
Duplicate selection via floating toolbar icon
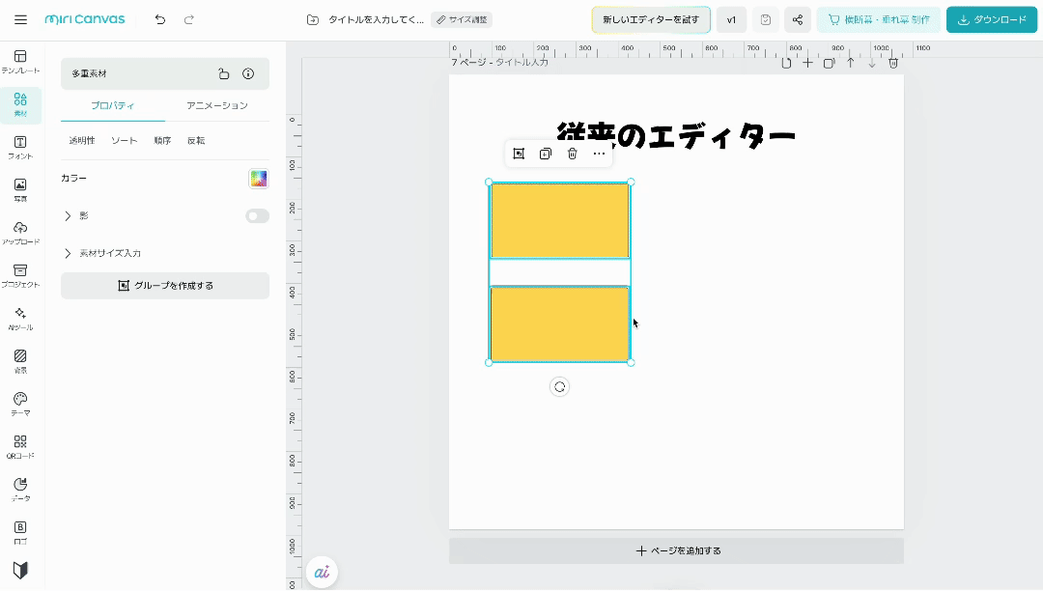pos(546,154)
